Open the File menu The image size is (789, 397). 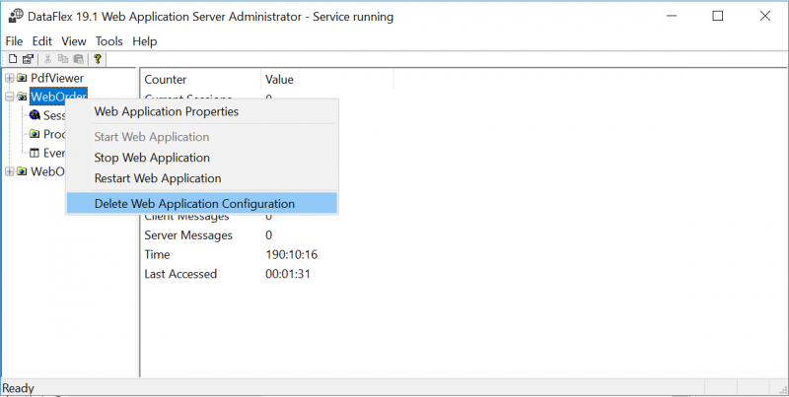(14, 41)
